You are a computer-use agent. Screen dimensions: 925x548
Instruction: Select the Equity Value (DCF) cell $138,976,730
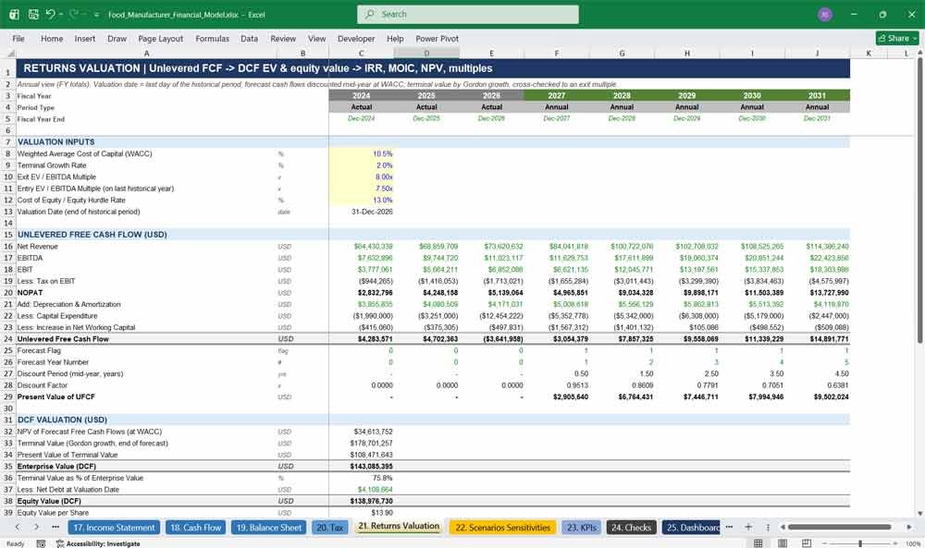pos(361,501)
